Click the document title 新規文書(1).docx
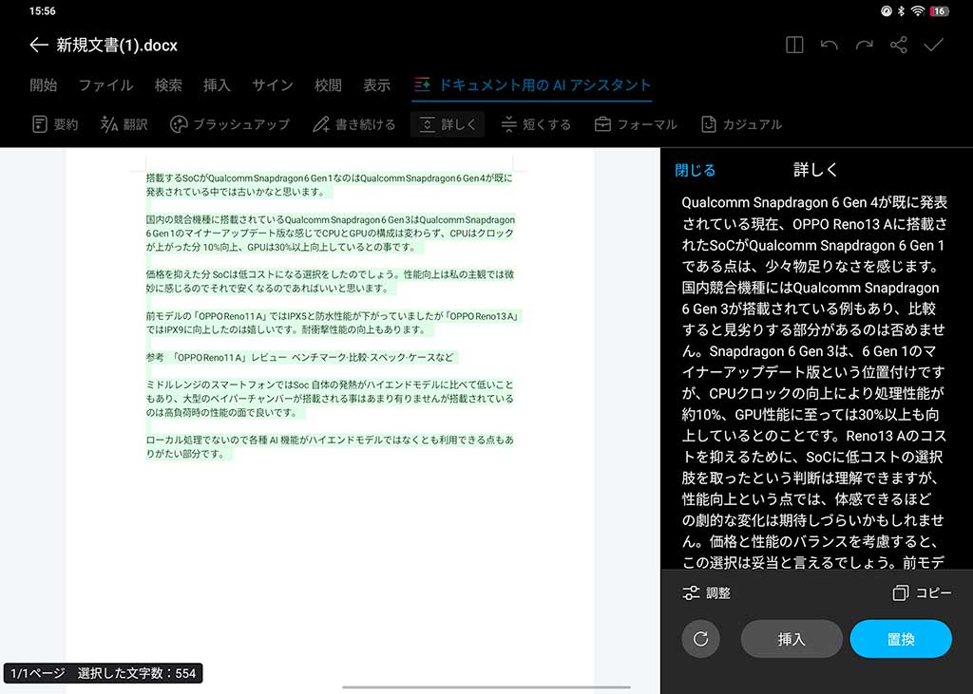 [x=117, y=46]
